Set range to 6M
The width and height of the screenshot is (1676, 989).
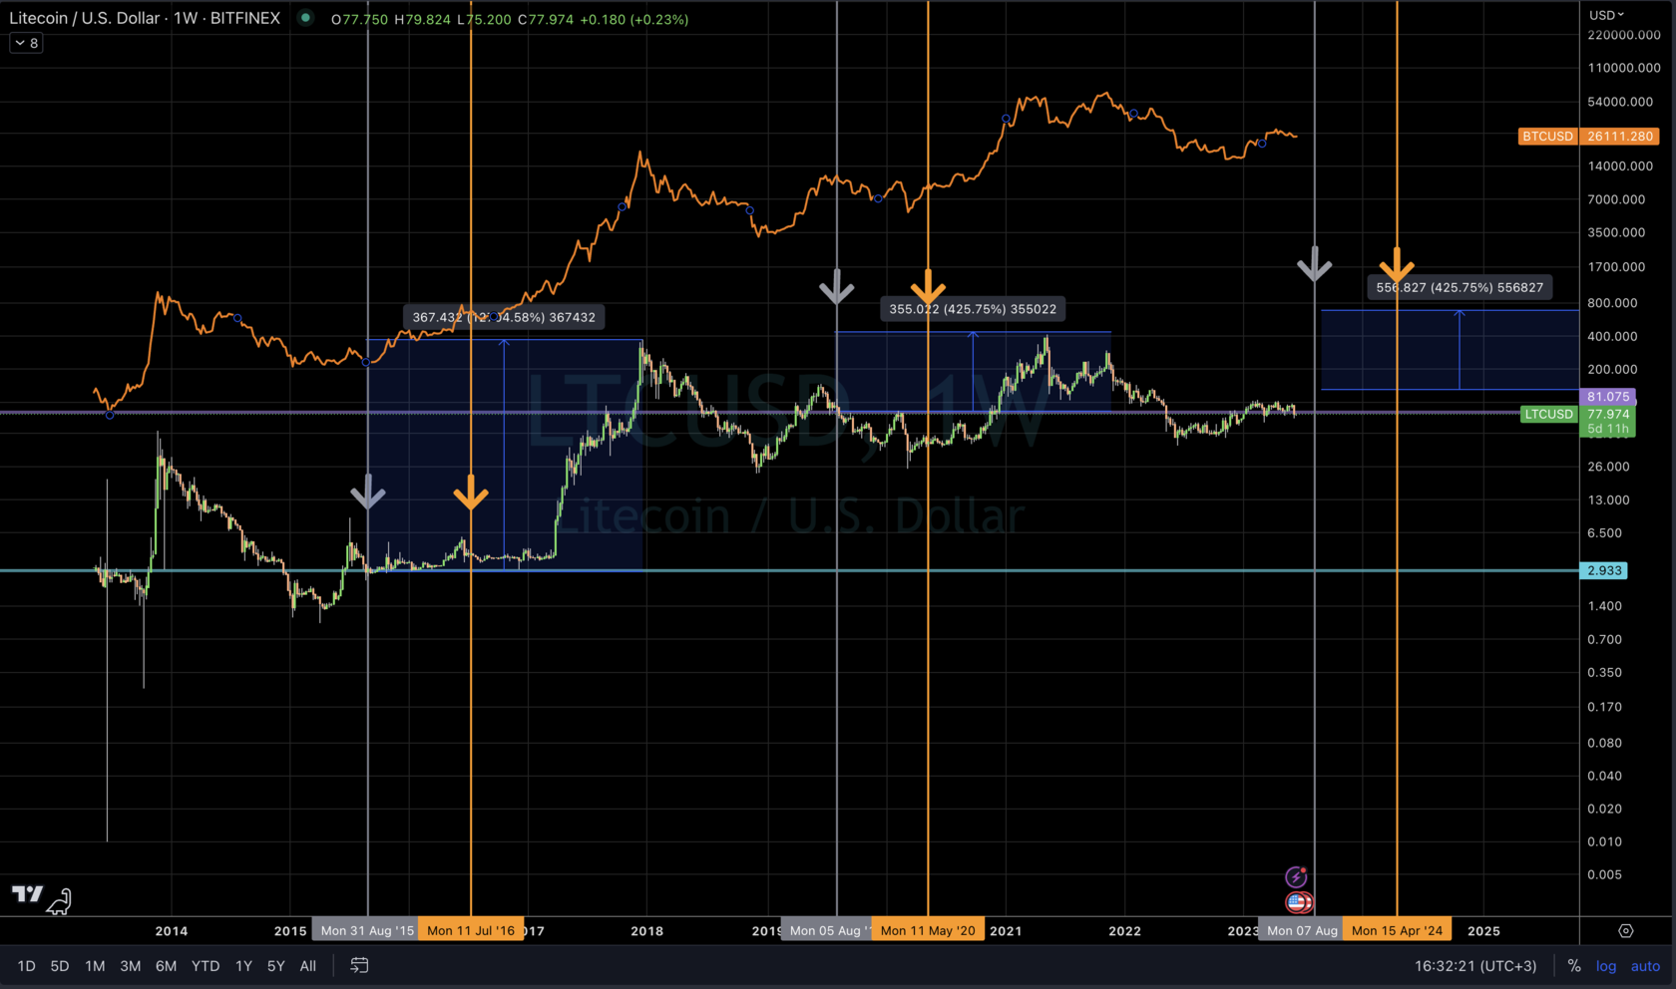[x=166, y=965]
